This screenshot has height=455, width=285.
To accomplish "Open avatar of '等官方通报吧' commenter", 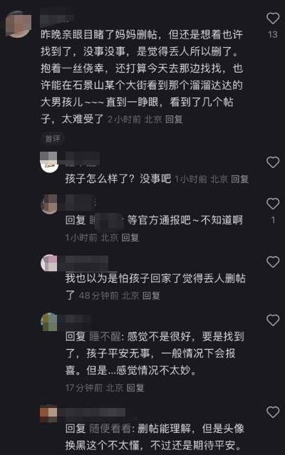I will tap(49, 204).
